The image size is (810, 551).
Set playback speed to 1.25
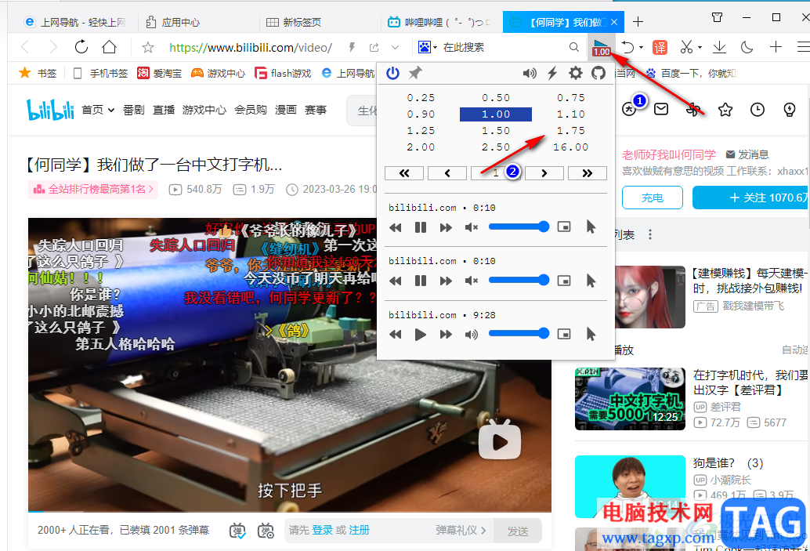point(421,131)
